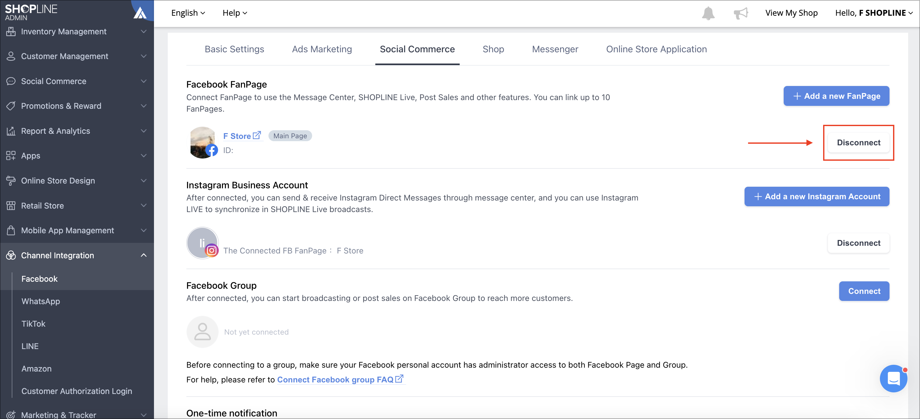Expand Inventory Management menu chevron
The height and width of the screenshot is (419, 920).
click(144, 31)
